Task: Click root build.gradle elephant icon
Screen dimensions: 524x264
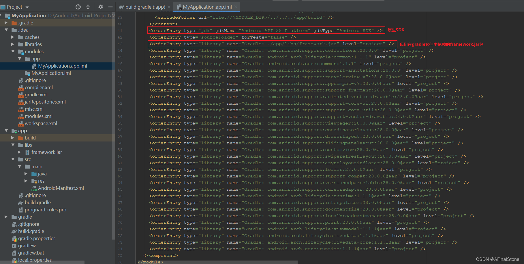Action: tap(14, 231)
